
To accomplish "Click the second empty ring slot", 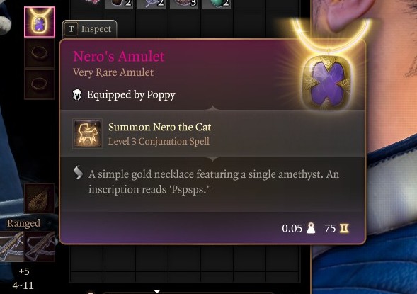I will (x=40, y=84).
